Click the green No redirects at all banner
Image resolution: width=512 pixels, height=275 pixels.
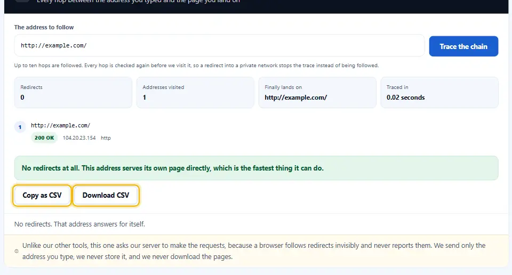click(x=257, y=168)
